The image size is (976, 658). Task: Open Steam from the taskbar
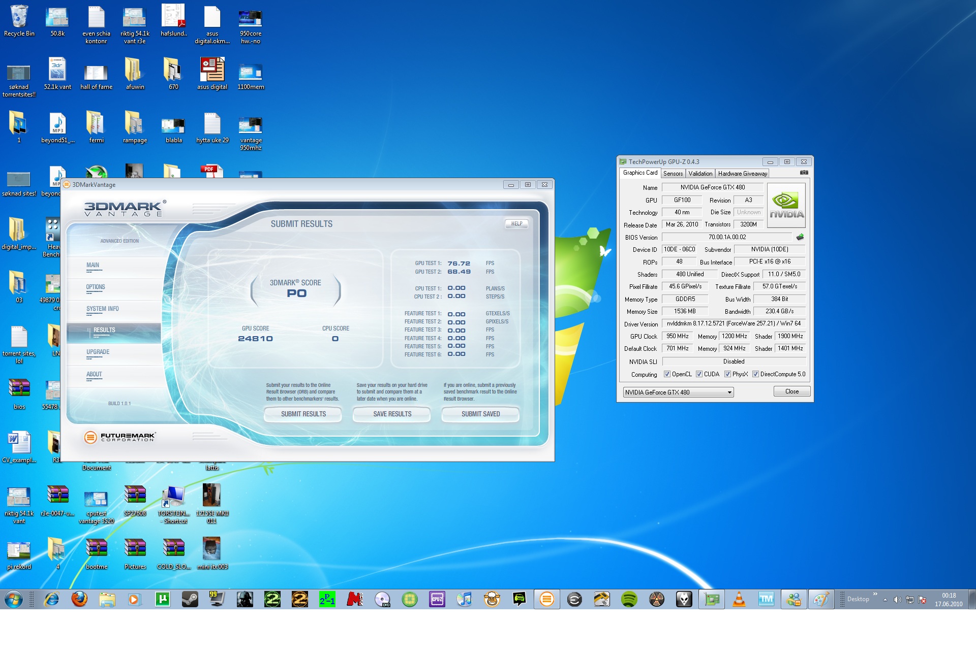(x=190, y=599)
